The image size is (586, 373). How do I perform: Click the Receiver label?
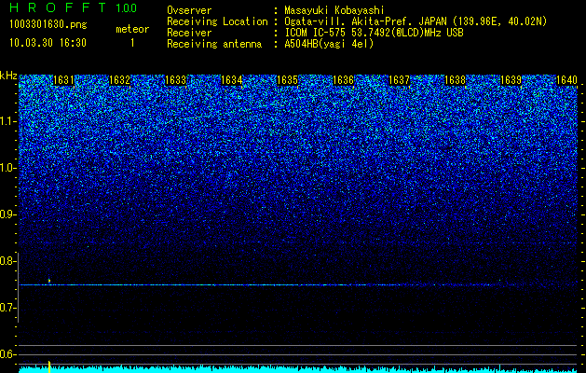pos(189,33)
